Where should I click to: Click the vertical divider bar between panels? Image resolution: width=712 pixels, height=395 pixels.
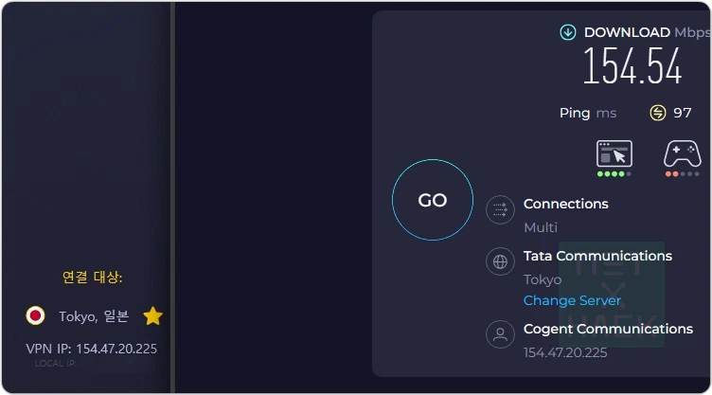click(x=172, y=197)
